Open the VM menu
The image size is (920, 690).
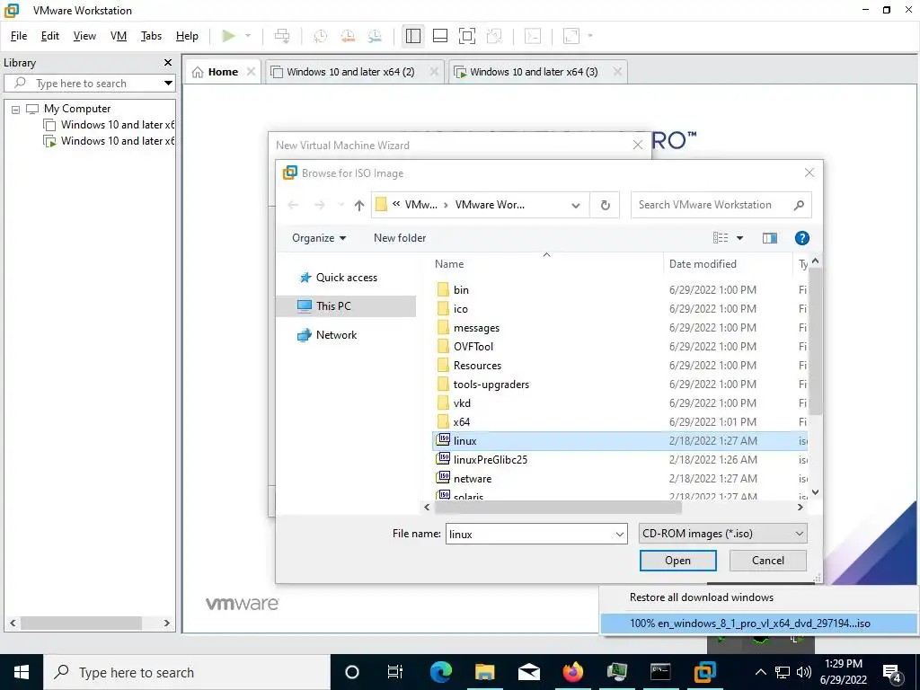[119, 36]
